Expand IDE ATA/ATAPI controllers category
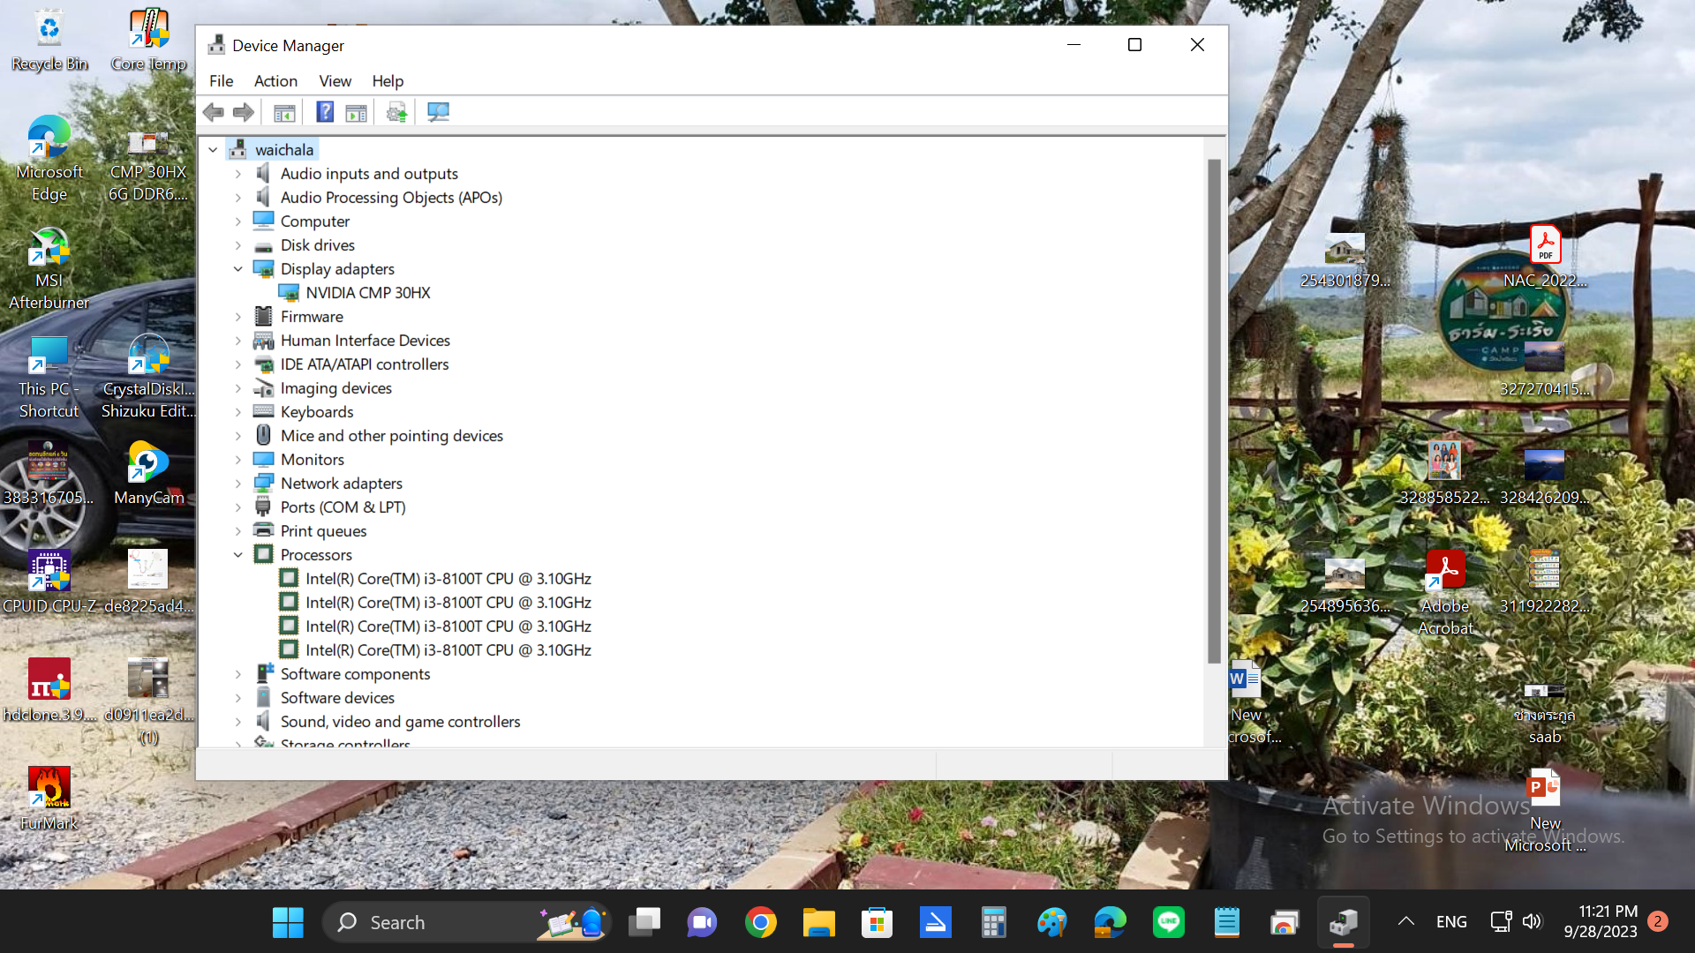This screenshot has height=953, width=1695. pos(237,364)
